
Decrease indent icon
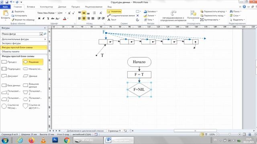click(99, 18)
